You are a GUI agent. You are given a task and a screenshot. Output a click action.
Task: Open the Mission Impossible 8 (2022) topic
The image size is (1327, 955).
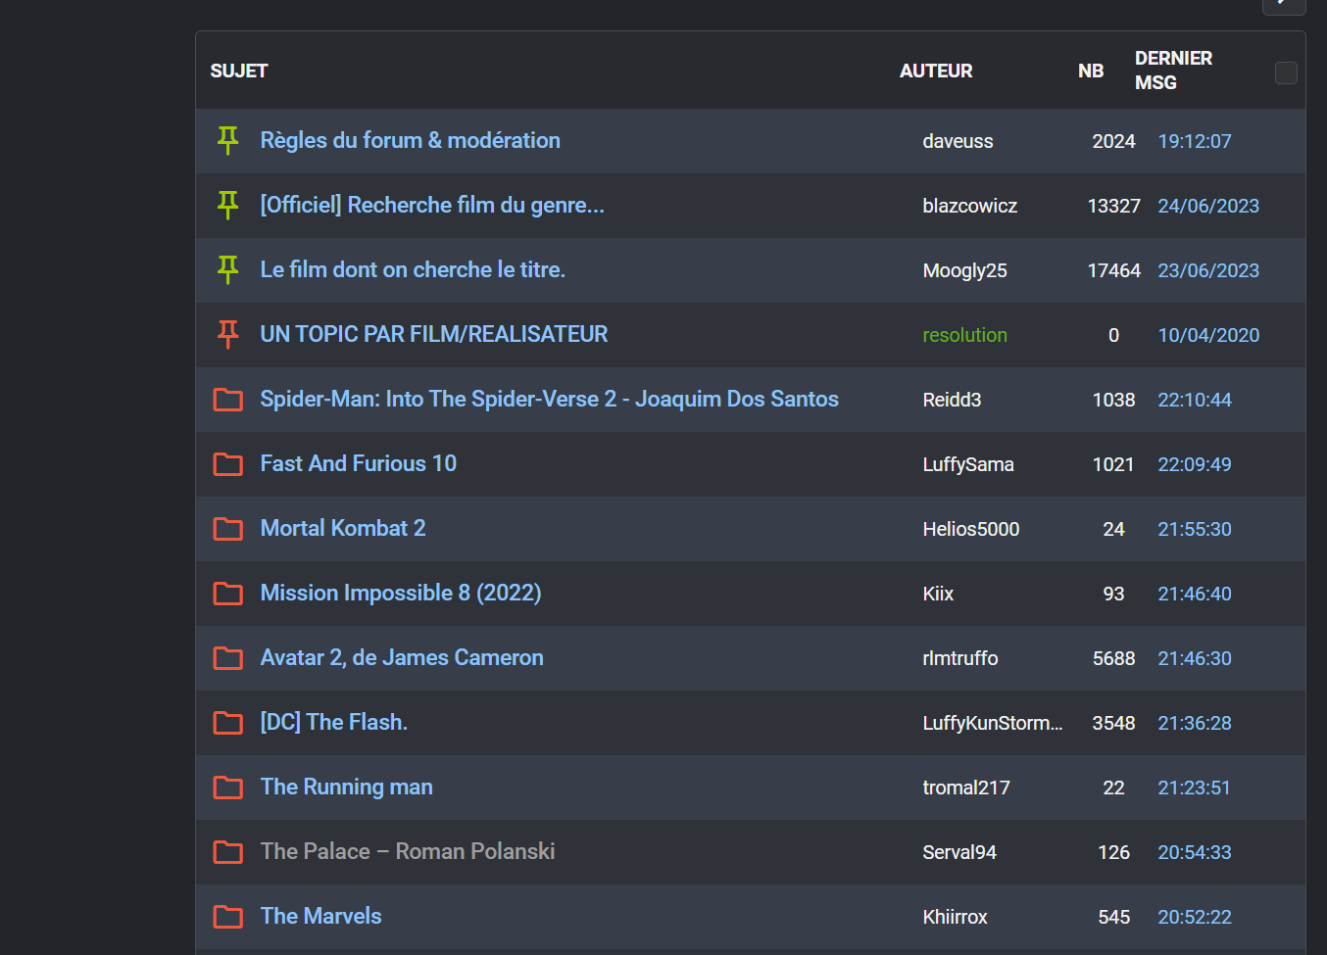click(400, 594)
